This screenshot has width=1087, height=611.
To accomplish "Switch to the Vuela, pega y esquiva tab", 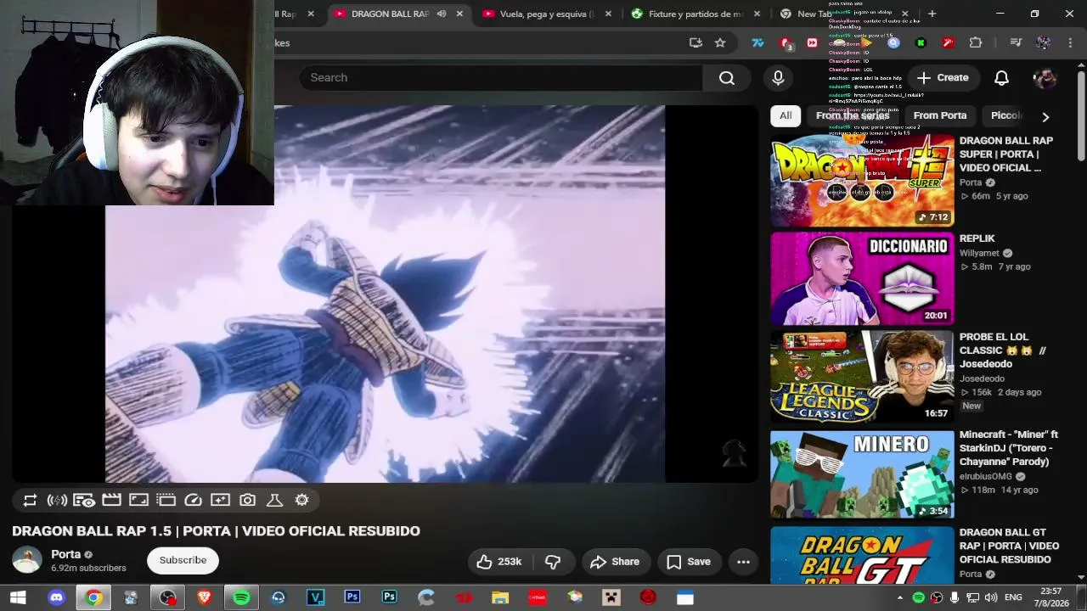I will [547, 14].
